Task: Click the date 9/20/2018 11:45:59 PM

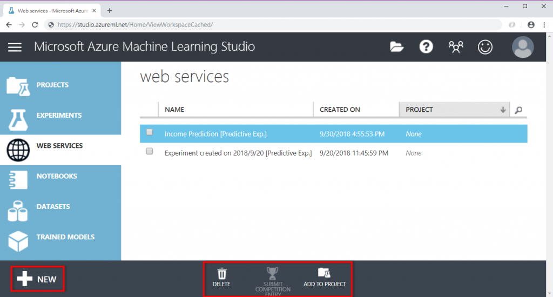Action: (354, 153)
